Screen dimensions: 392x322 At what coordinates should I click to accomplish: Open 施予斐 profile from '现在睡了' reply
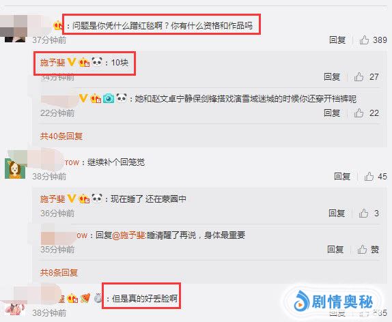pos(53,199)
